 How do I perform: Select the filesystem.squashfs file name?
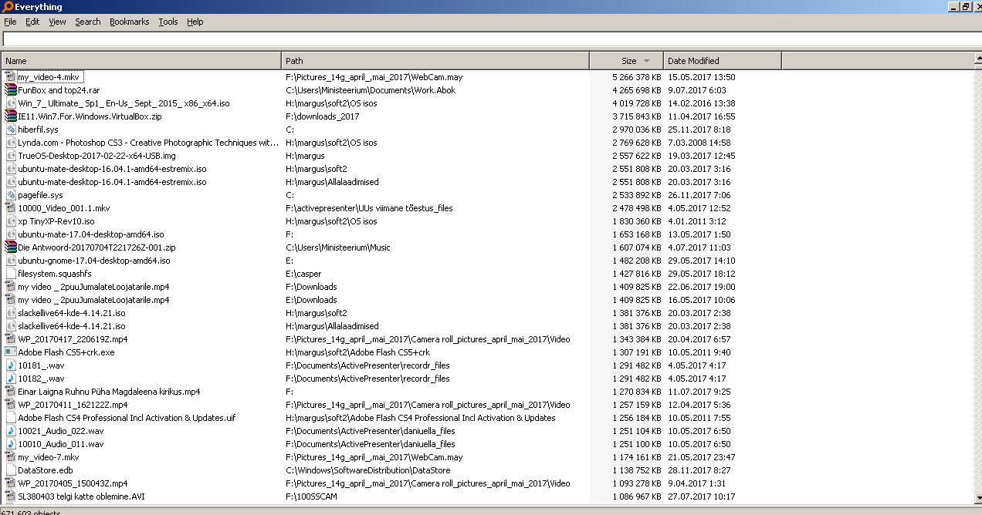click(55, 274)
